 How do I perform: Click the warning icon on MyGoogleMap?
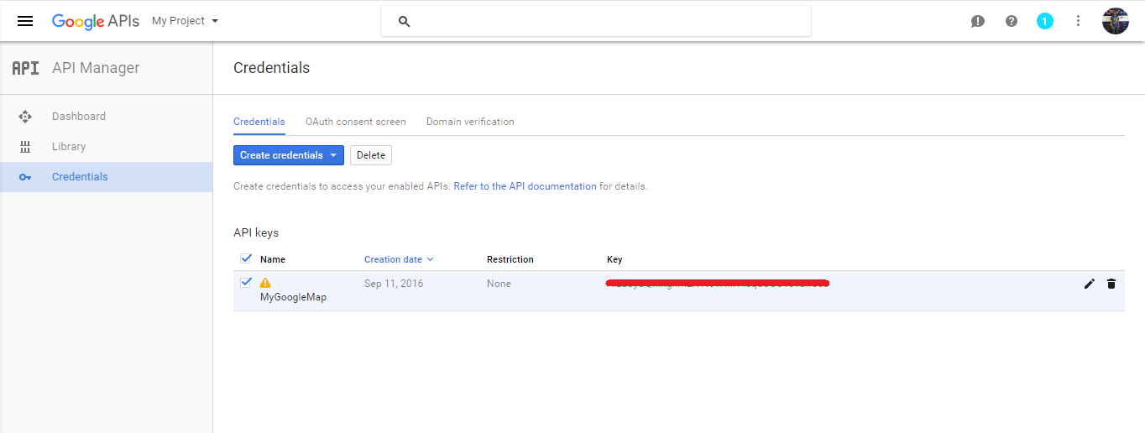click(x=265, y=283)
